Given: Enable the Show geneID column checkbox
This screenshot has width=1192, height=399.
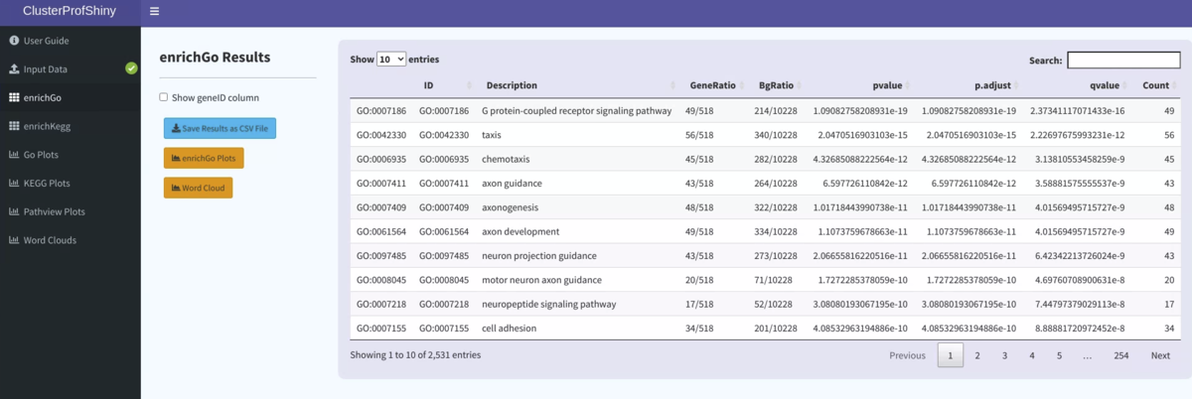Looking at the screenshot, I should (164, 97).
